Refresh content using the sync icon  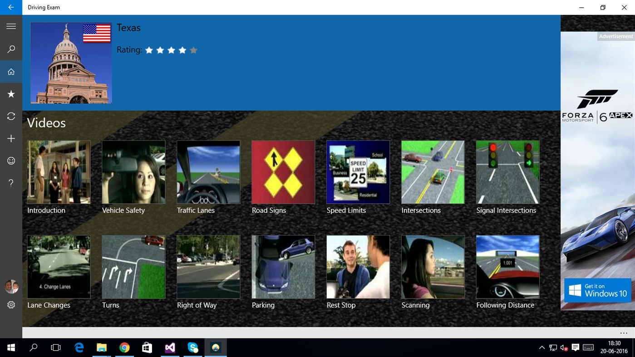(x=11, y=116)
